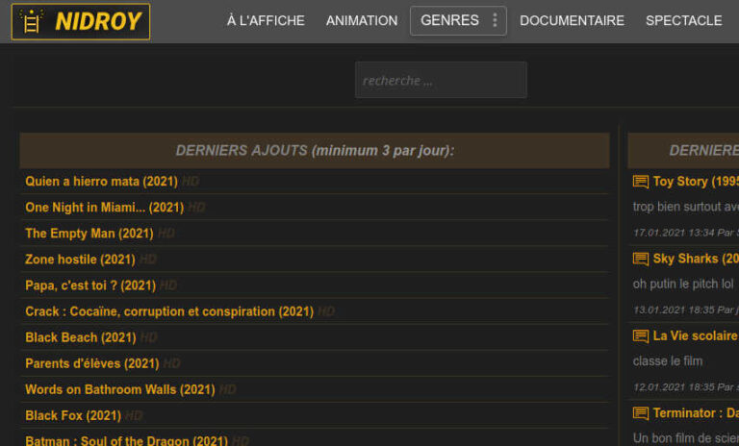The image size is (739, 446).
Task: Click the comment icon beside La Vie scolaire
Action: click(640, 336)
